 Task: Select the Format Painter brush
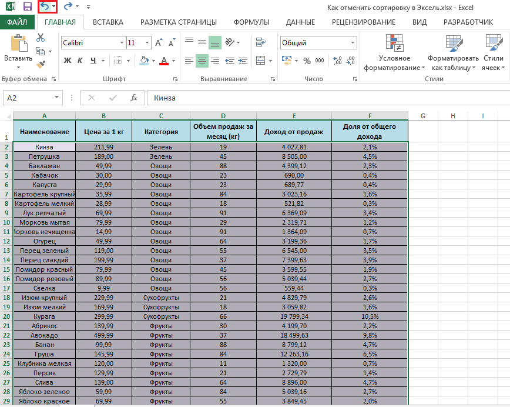(x=41, y=64)
